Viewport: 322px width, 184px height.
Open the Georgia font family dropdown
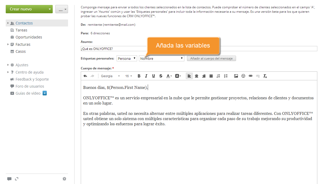pyautogui.click(x=110, y=76)
